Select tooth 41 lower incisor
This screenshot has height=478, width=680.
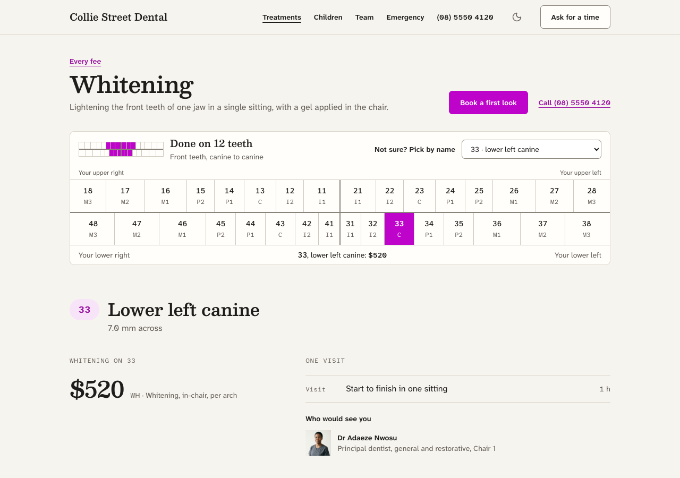329,229
